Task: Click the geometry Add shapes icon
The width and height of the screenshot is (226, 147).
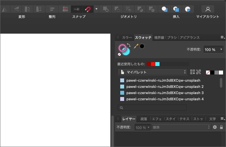Action: (x=106, y=9)
